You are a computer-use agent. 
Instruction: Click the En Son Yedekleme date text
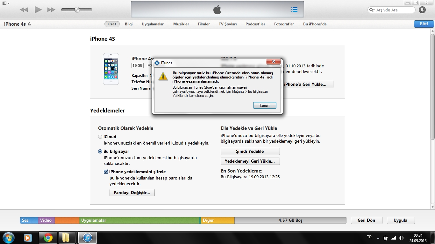coord(250,177)
